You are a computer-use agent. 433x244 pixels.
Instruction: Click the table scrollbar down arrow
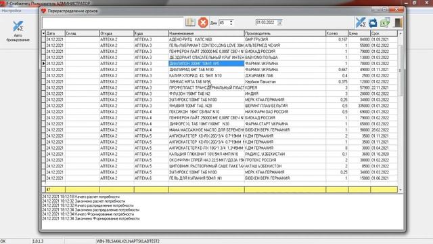[401, 190]
